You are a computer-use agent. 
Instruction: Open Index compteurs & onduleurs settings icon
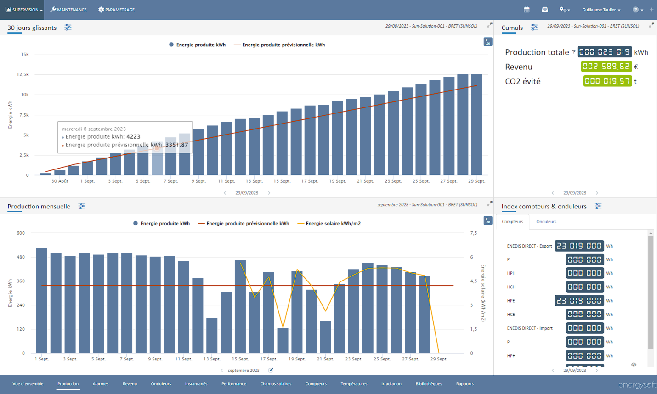598,206
